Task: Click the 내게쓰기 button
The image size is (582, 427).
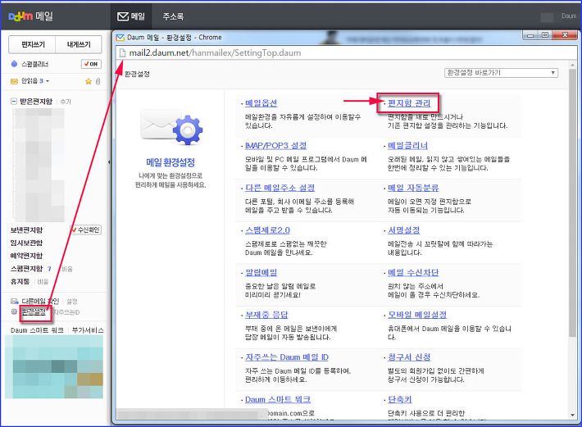Action: tap(79, 44)
